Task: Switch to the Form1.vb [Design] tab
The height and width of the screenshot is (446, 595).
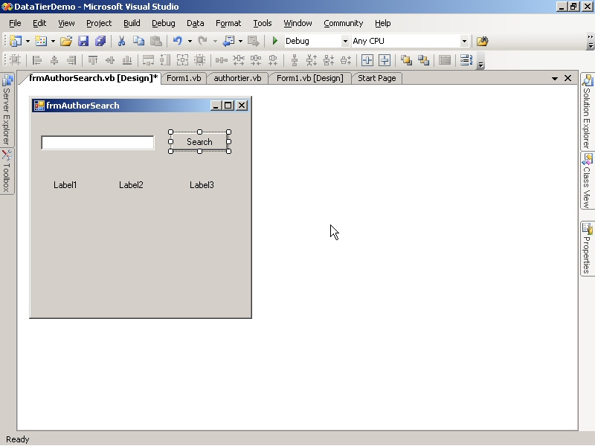Action: pos(309,78)
